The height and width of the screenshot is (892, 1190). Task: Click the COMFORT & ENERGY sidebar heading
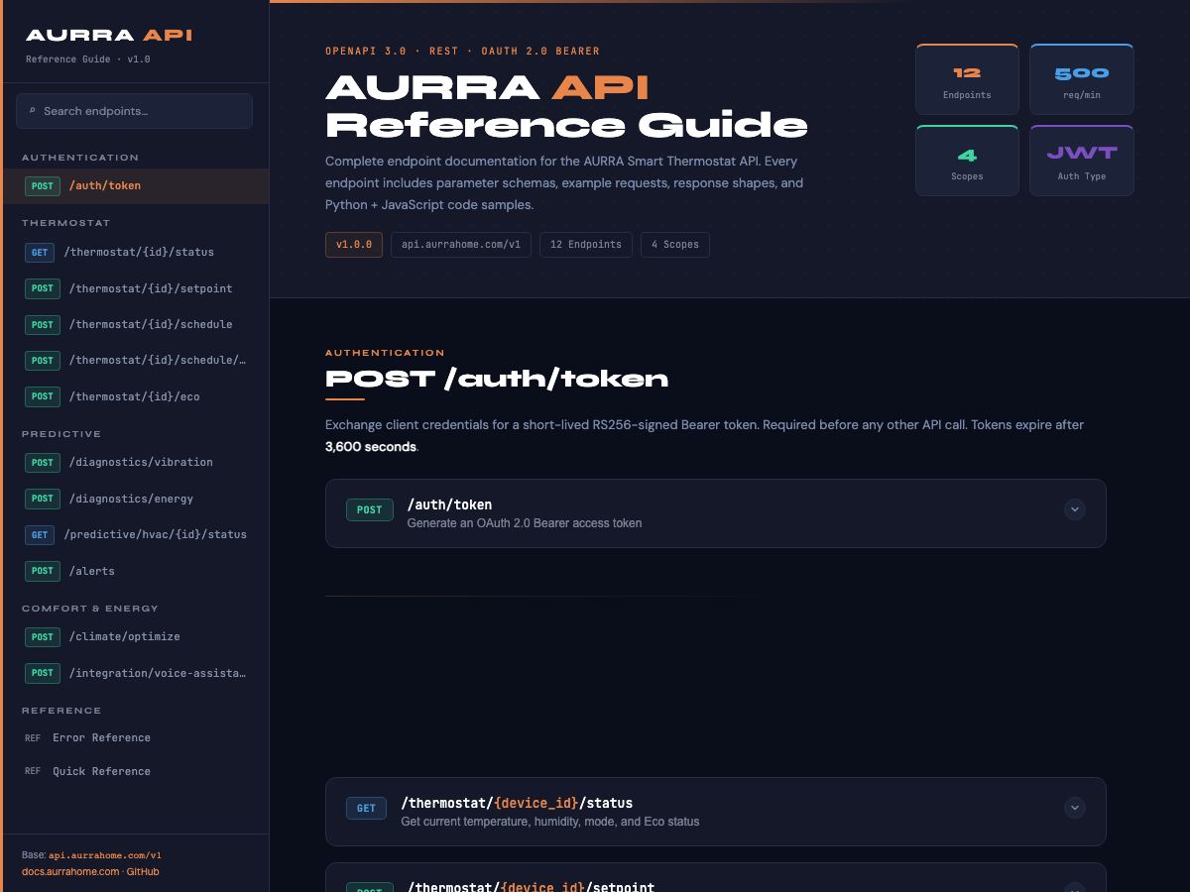coord(90,609)
